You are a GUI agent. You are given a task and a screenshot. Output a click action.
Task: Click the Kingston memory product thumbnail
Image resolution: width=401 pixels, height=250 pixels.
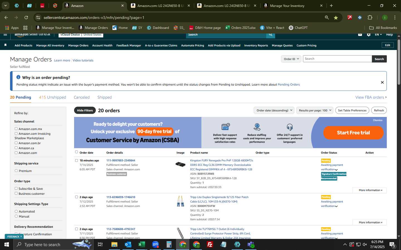[180, 164]
